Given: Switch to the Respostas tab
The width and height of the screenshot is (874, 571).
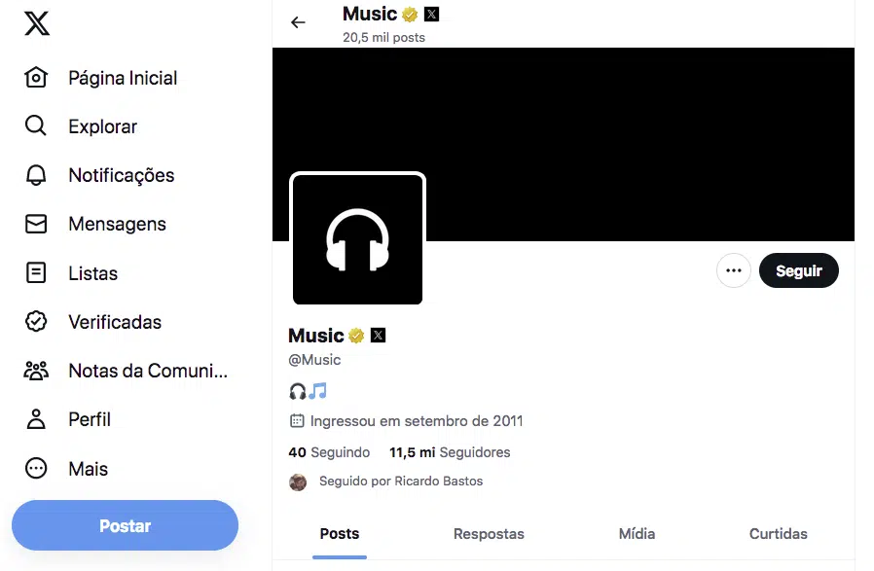Looking at the screenshot, I should [x=489, y=534].
